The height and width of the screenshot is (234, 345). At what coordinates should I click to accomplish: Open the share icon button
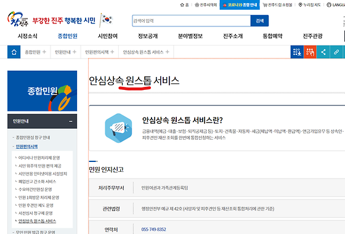point(323,52)
